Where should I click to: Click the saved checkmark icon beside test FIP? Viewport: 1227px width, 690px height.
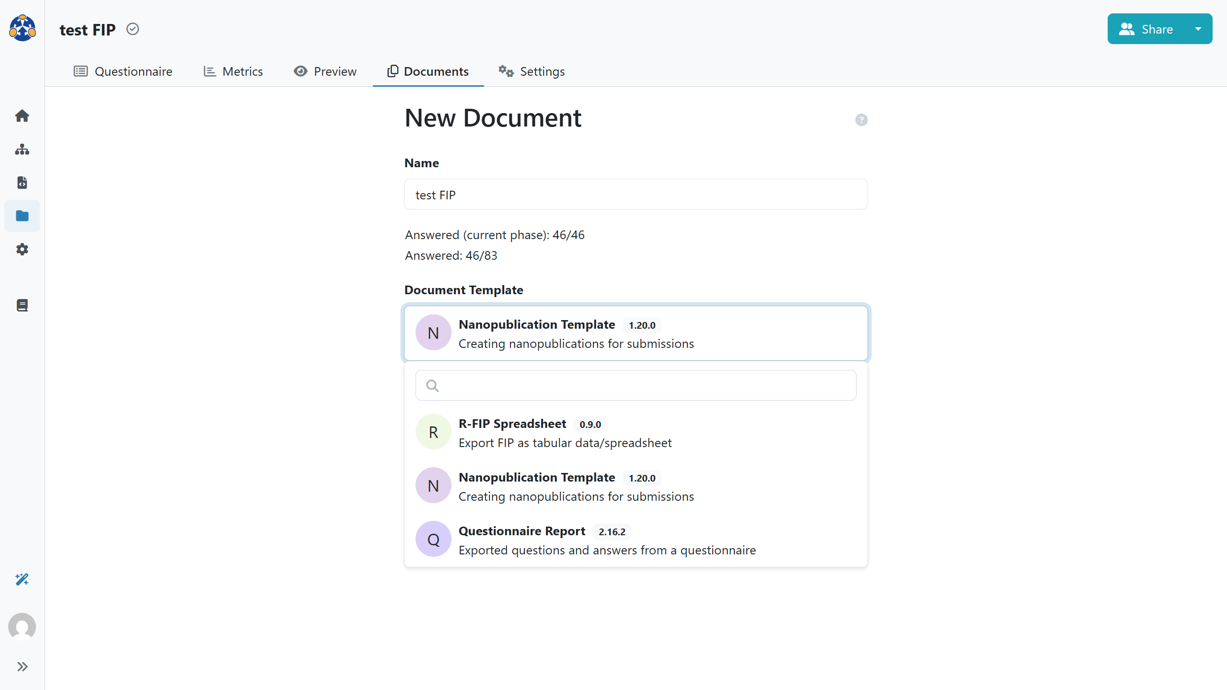(x=133, y=29)
